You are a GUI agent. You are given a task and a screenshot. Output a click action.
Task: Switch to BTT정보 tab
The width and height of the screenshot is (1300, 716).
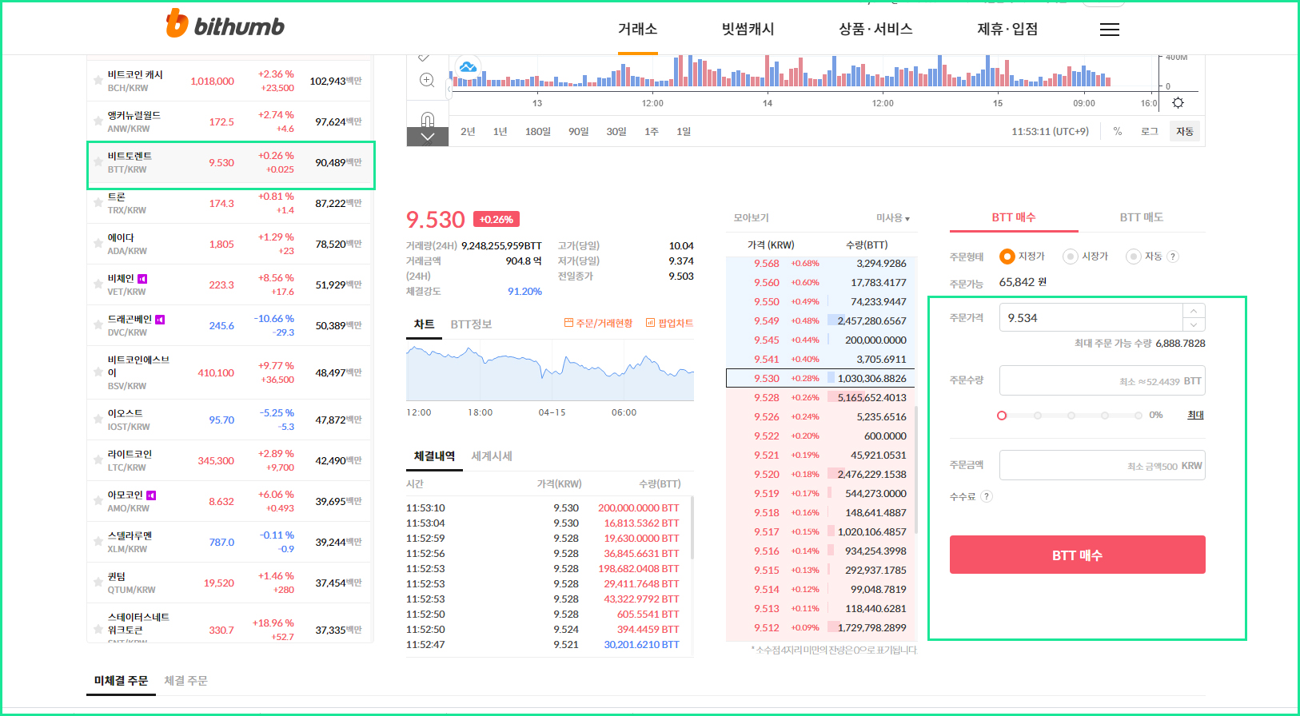[471, 324]
